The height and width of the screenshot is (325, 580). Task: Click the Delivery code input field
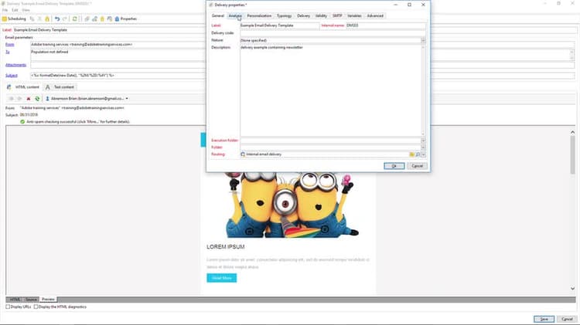pyautogui.click(x=333, y=33)
